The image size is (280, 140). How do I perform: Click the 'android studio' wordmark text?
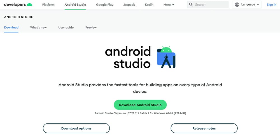coord(128,57)
